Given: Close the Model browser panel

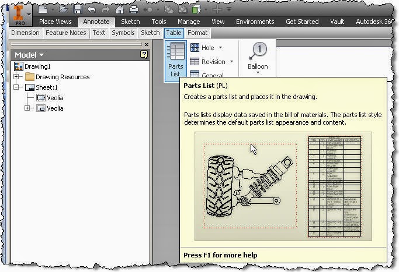Looking at the screenshot, I should pos(146,45).
